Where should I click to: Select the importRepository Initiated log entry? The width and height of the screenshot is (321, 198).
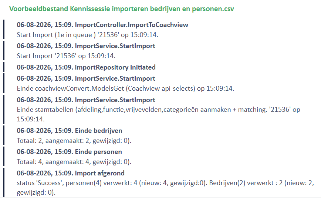coord(86,67)
